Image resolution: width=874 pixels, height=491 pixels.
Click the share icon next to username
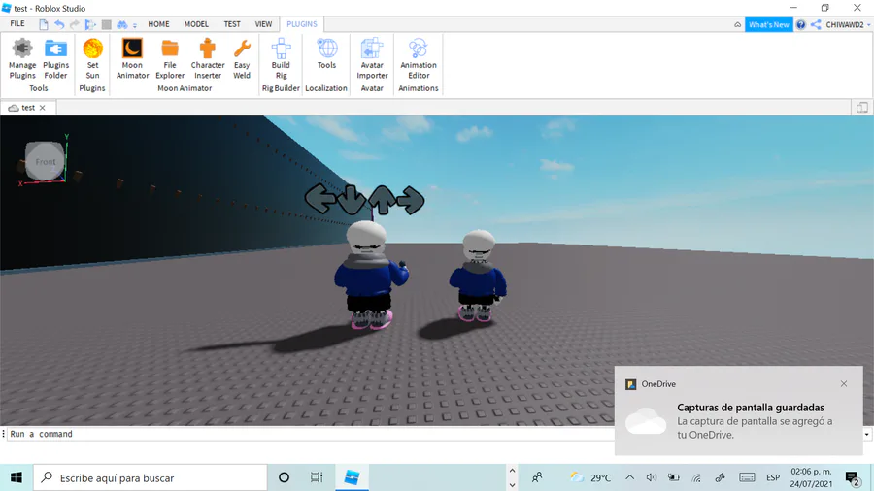click(816, 24)
